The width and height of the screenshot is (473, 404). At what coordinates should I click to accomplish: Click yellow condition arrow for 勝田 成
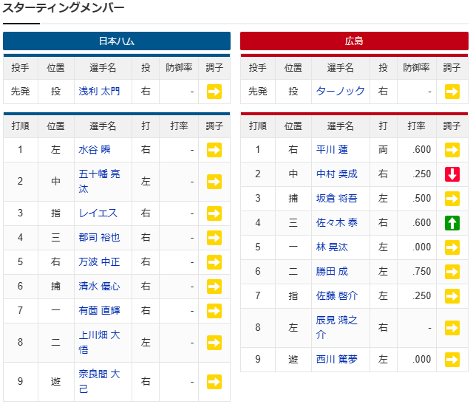tap(452, 272)
